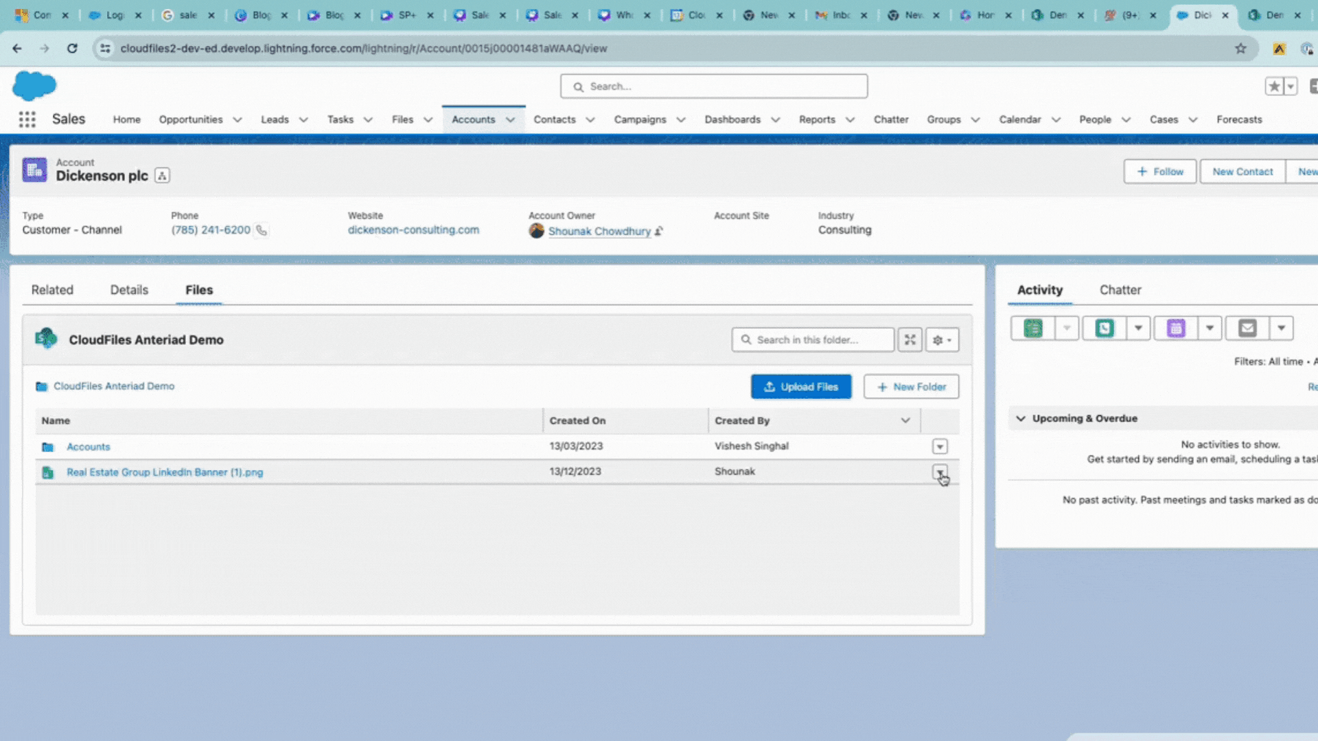This screenshot has width=1318, height=741.
Task: Click the Accounts folder icon
Action: [x=47, y=447]
